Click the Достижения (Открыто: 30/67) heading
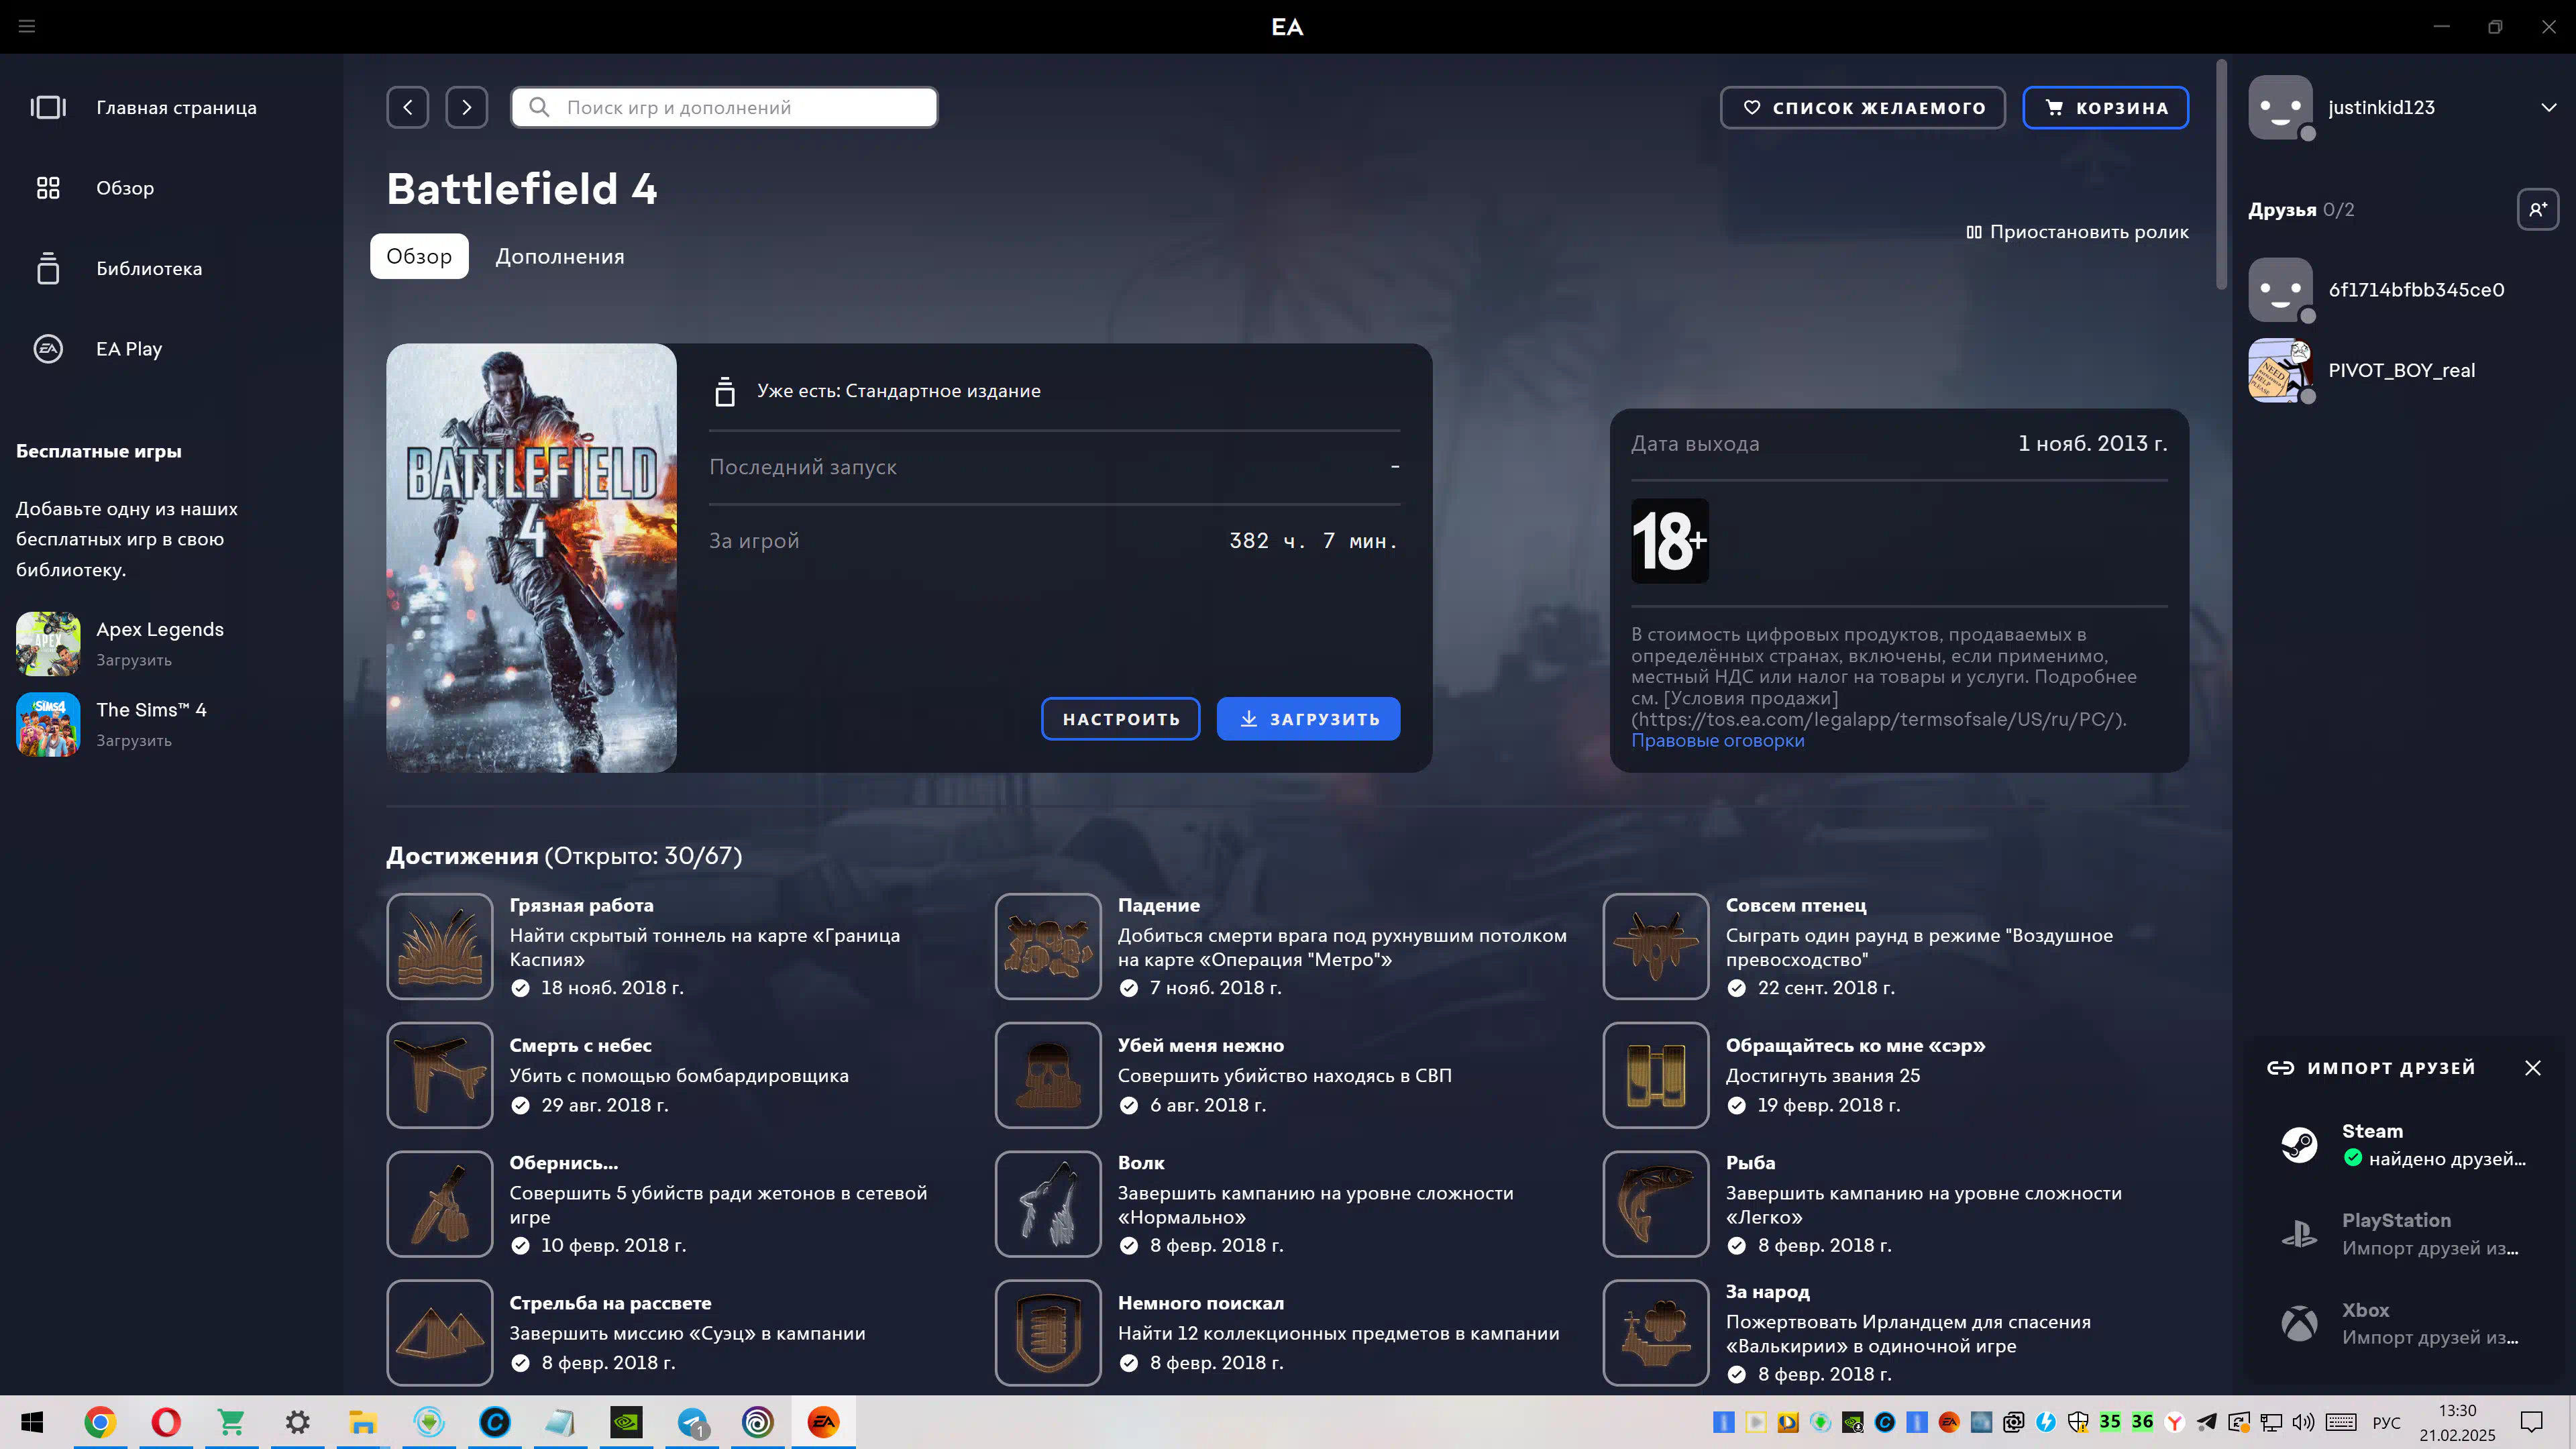This screenshot has width=2576, height=1449. 564,856
